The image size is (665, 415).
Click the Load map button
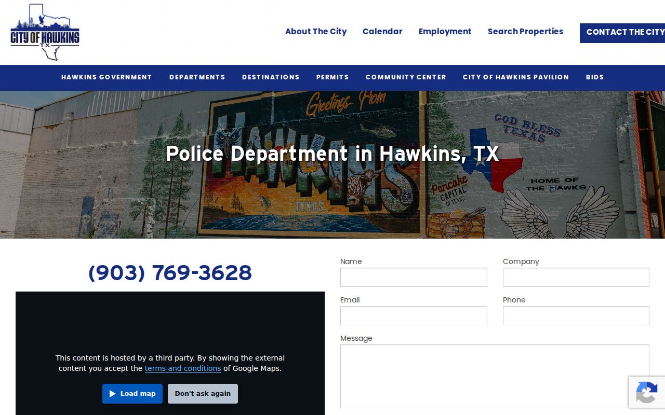click(132, 394)
